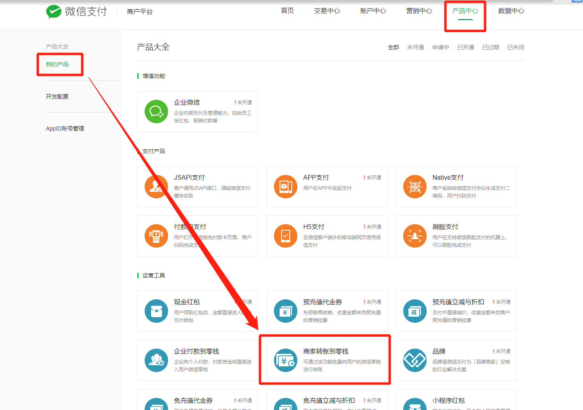Viewport: 583px width, 410px height.
Task: Click the 商家转账到零钱 transfer icon
Action: pyautogui.click(x=286, y=360)
